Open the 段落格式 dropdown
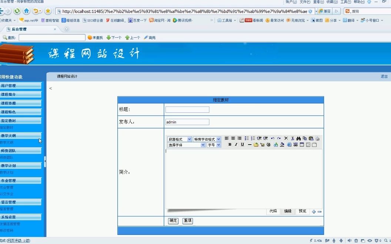This screenshot has width=391, height=244. coord(180,139)
